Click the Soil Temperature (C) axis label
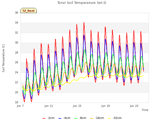The height and width of the screenshot is (123, 164). coord(3,58)
